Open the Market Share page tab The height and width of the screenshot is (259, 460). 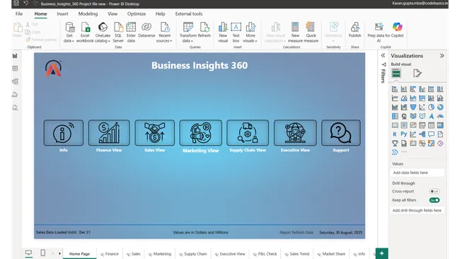[331, 254]
